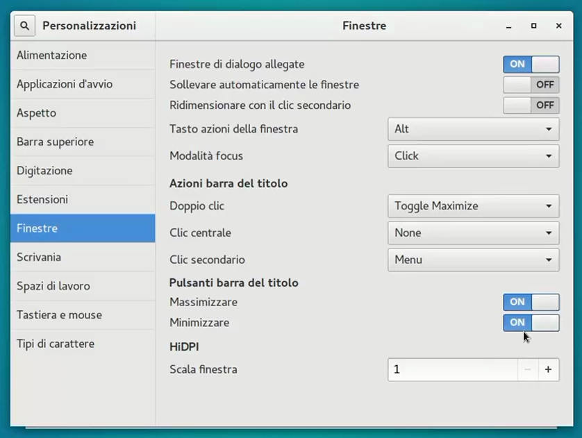Open the Doppio clic action dropdown
The image size is (582, 438).
[473, 206]
